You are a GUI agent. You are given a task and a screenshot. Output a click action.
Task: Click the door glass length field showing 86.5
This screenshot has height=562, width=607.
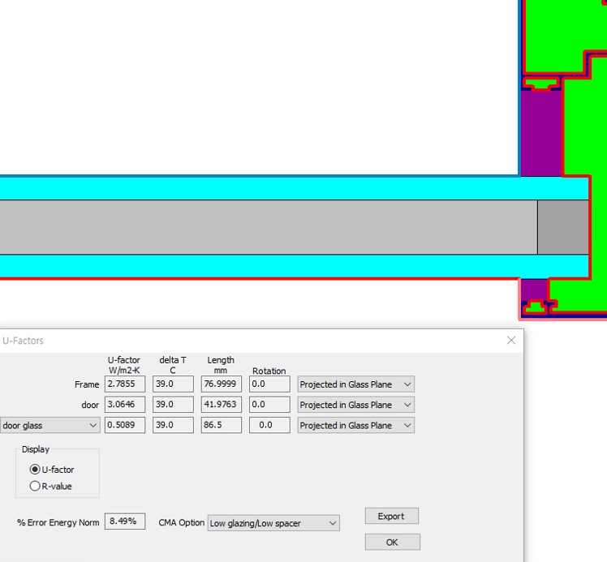221,425
